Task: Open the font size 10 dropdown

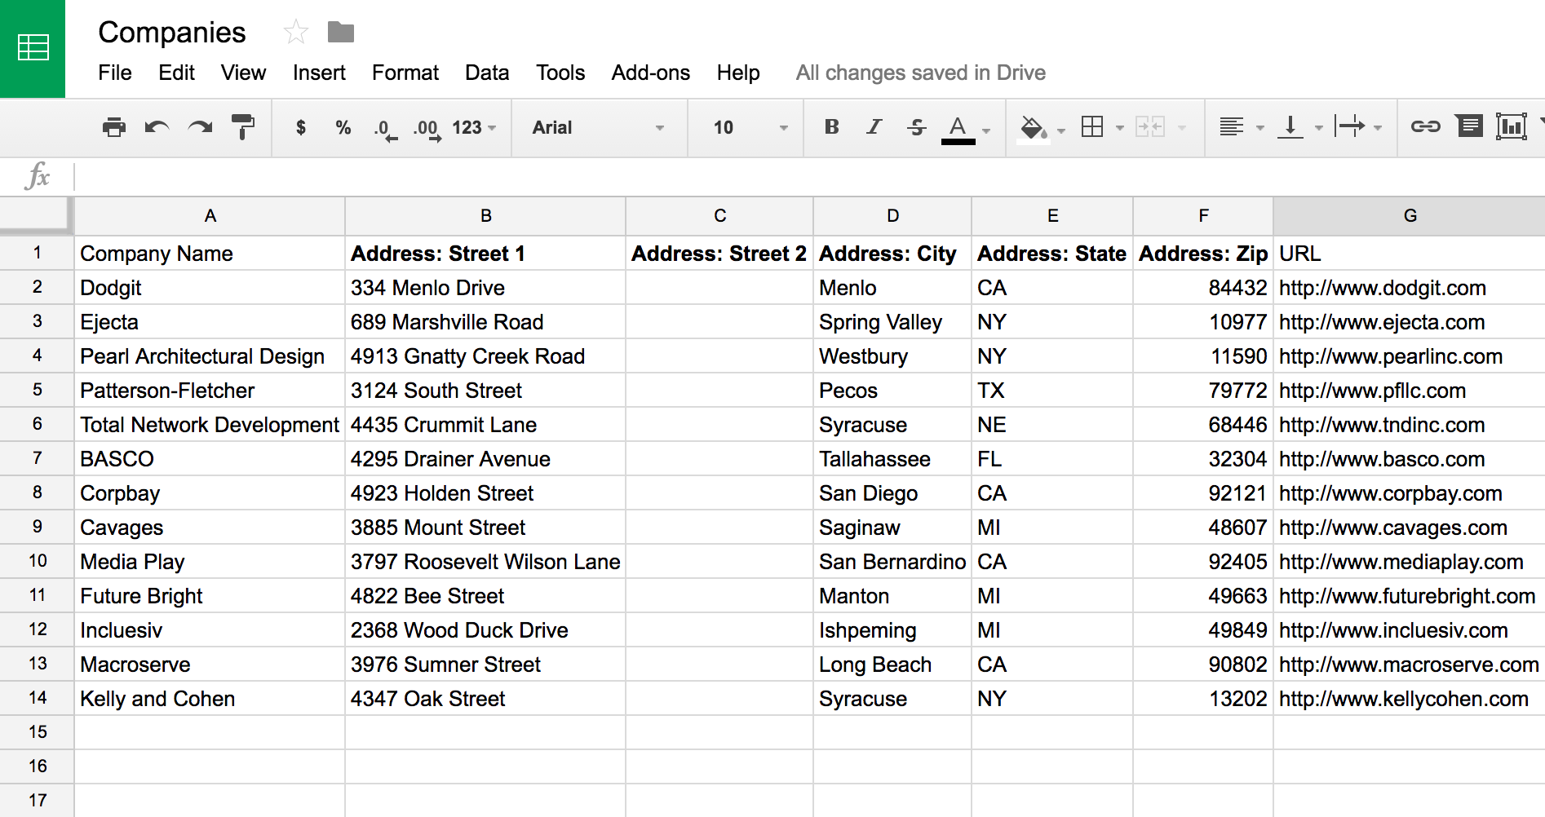Action: pos(750,127)
